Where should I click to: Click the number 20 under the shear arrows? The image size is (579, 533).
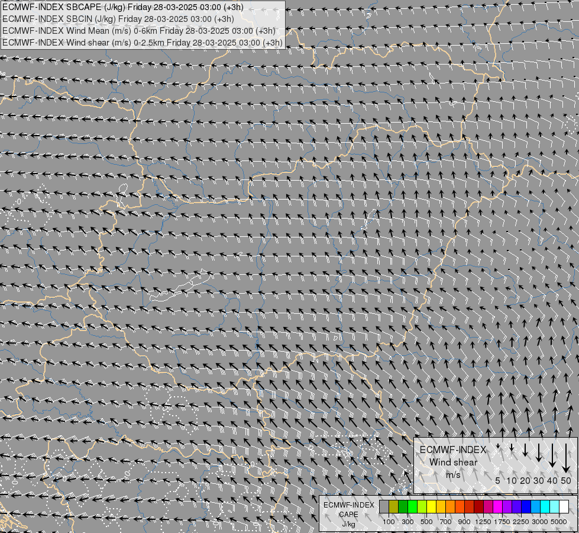point(525,480)
